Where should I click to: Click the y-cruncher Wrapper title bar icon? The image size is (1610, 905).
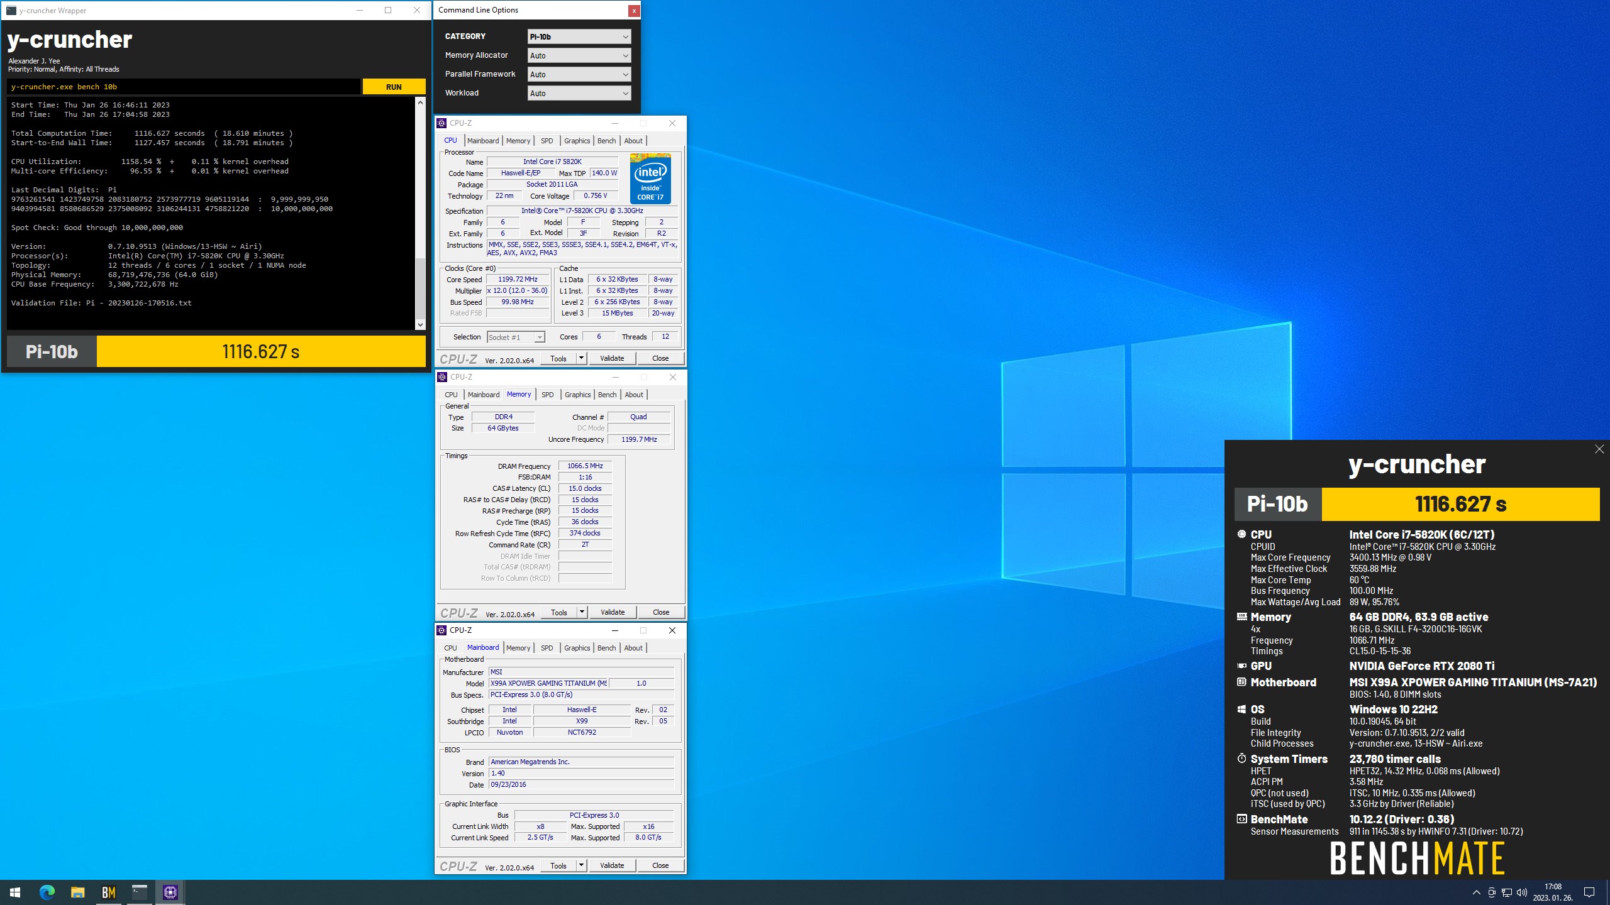[x=11, y=11]
